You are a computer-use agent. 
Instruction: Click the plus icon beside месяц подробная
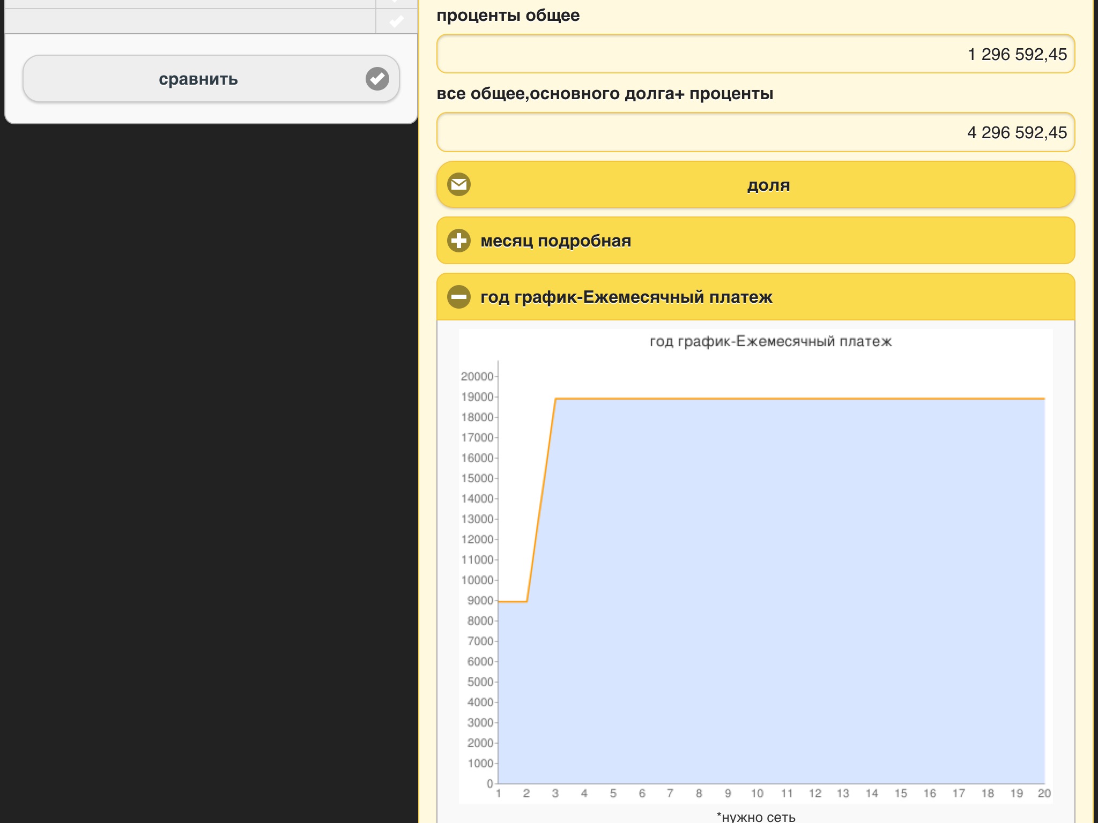click(x=459, y=241)
